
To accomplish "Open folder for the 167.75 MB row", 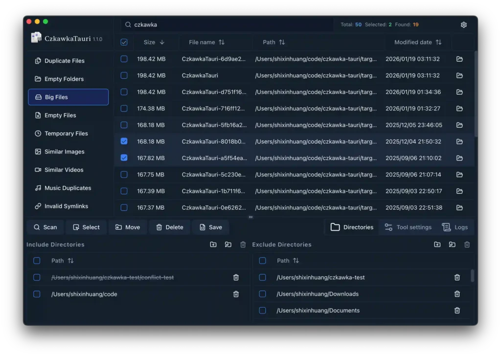I will 459,175.
